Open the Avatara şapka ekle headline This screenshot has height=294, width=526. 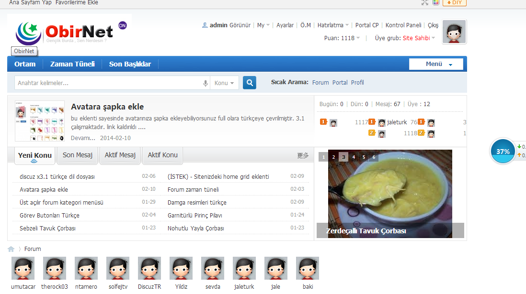click(107, 107)
